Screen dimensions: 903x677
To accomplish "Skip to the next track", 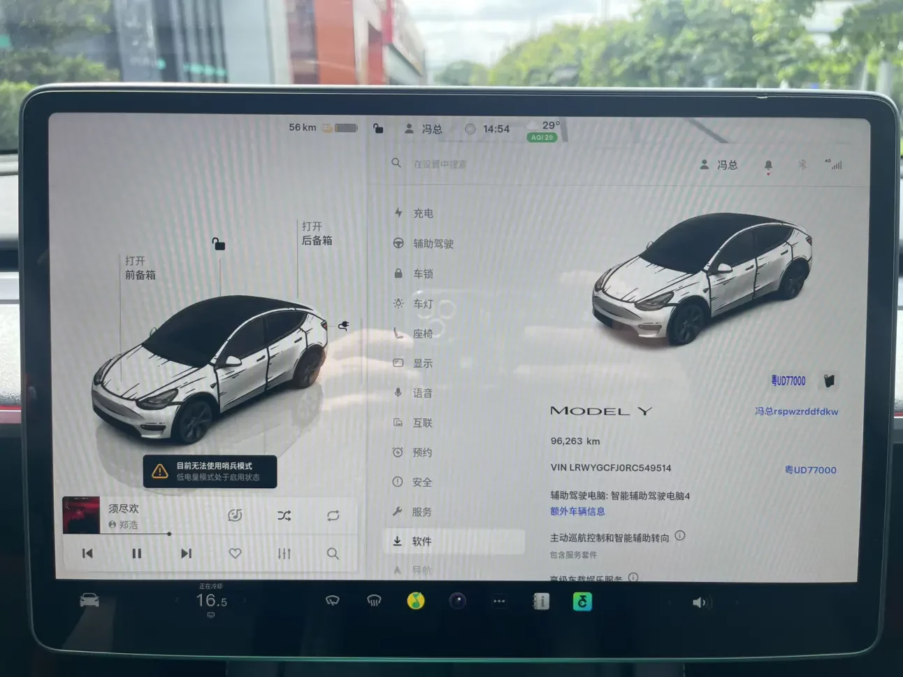I will coord(186,553).
